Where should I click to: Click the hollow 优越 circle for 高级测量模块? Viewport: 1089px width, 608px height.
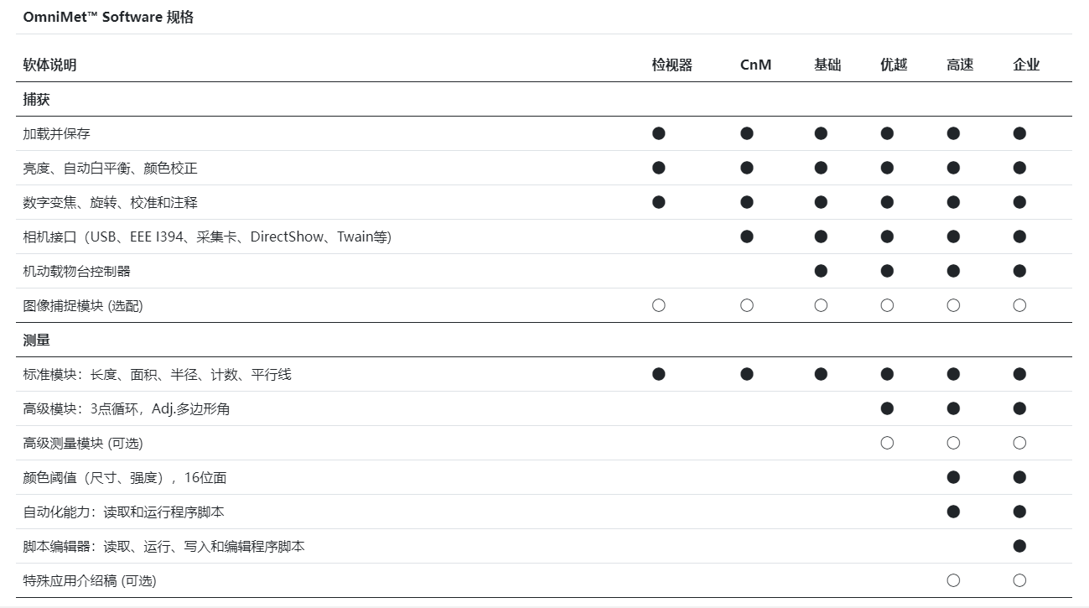click(x=887, y=443)
